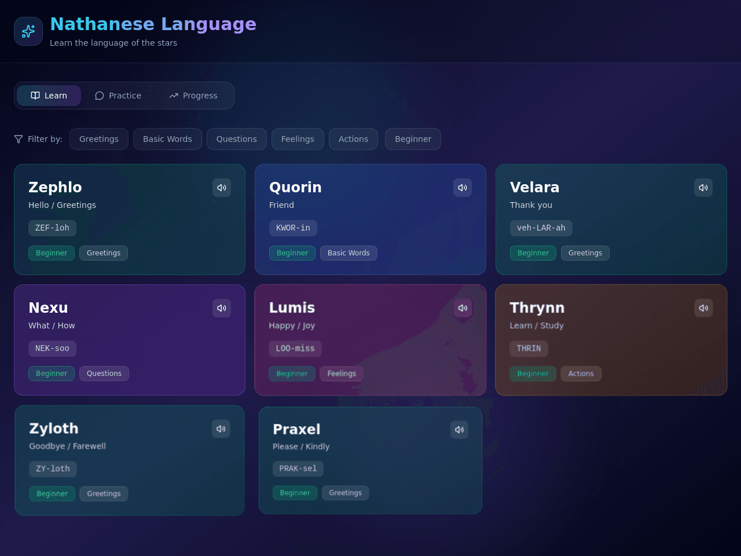741x556 pixels.
Task: Click Greetings tag on Praxel card
Action: (x=346, y=493)
